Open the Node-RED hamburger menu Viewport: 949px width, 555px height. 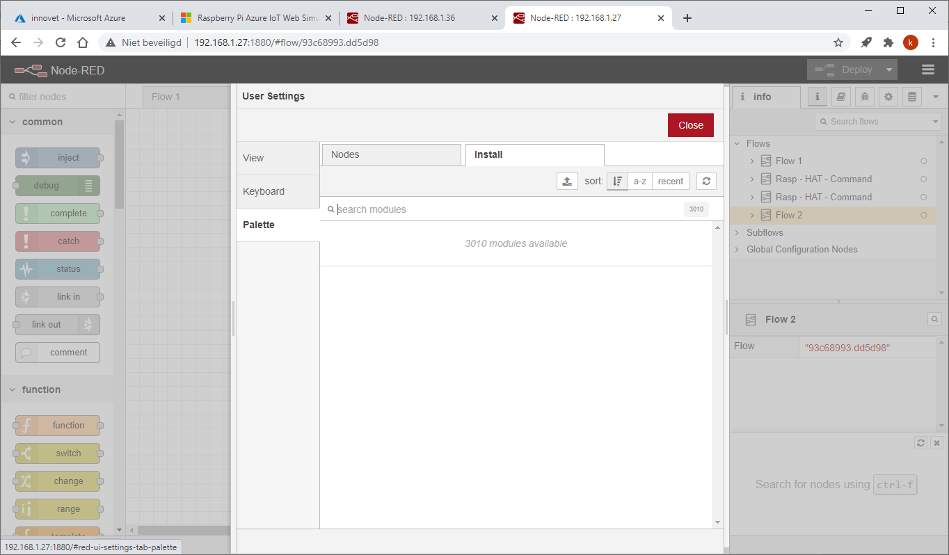[927, 70]
